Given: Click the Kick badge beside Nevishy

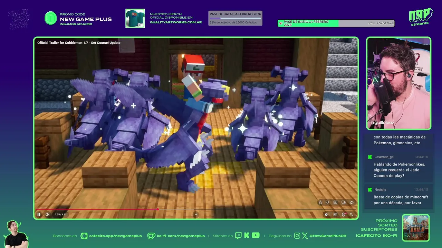Looking at the screenshot, I should coord(370,190).
